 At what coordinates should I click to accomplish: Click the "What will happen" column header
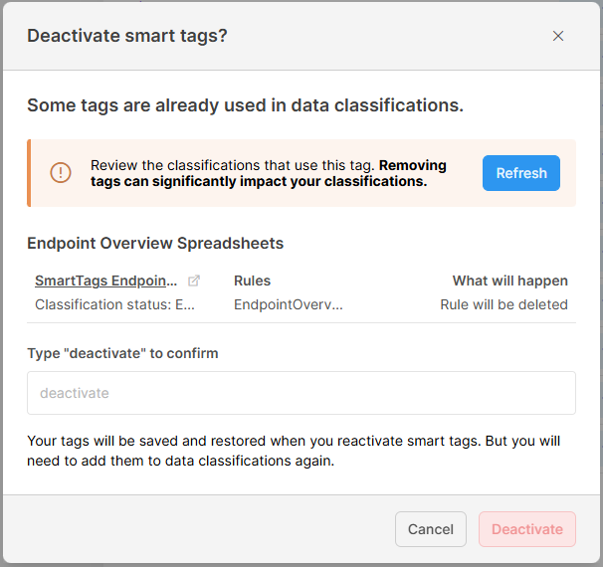pyautogui.click(x=509, y=281)
